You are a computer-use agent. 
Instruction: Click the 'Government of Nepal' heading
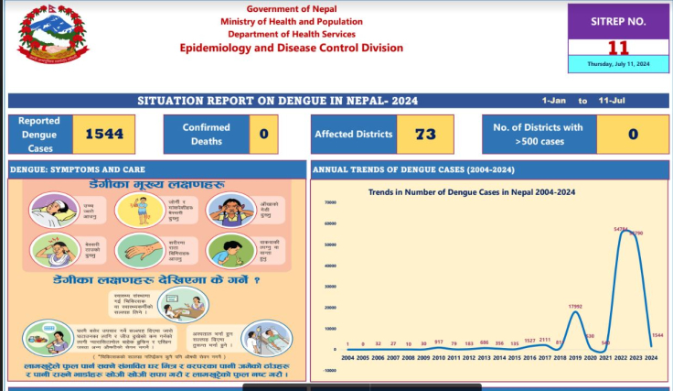point(292,9)
